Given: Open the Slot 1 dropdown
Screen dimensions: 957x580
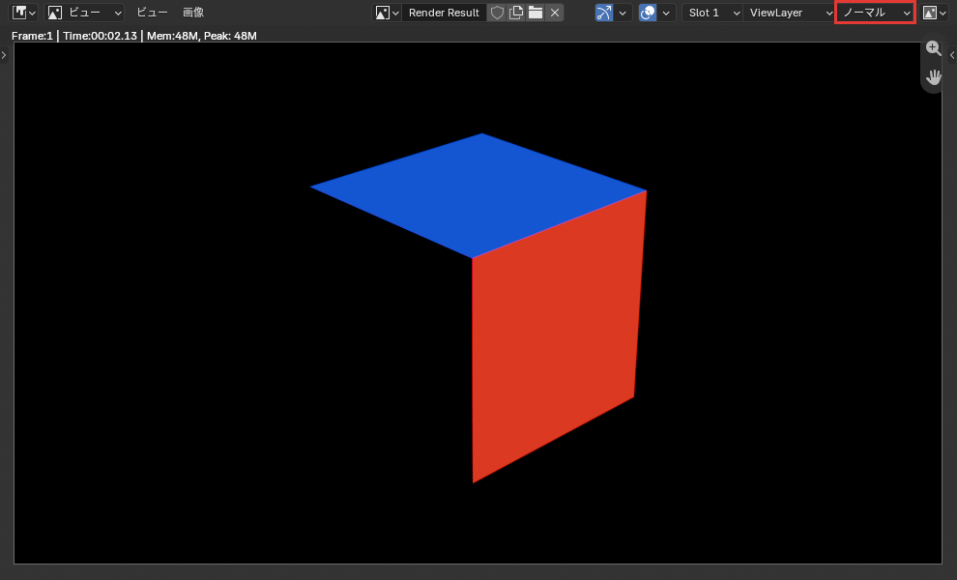Looking at the screenshot, I should click(712, 13).
